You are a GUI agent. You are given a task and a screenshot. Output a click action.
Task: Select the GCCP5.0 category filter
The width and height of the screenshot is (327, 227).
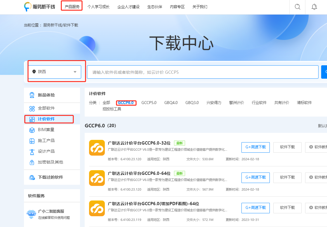(x=149, y=103)
